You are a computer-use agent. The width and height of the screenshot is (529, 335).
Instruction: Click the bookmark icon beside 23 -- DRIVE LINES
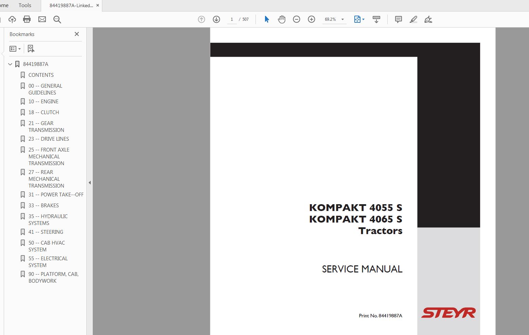tap(23, 139)
